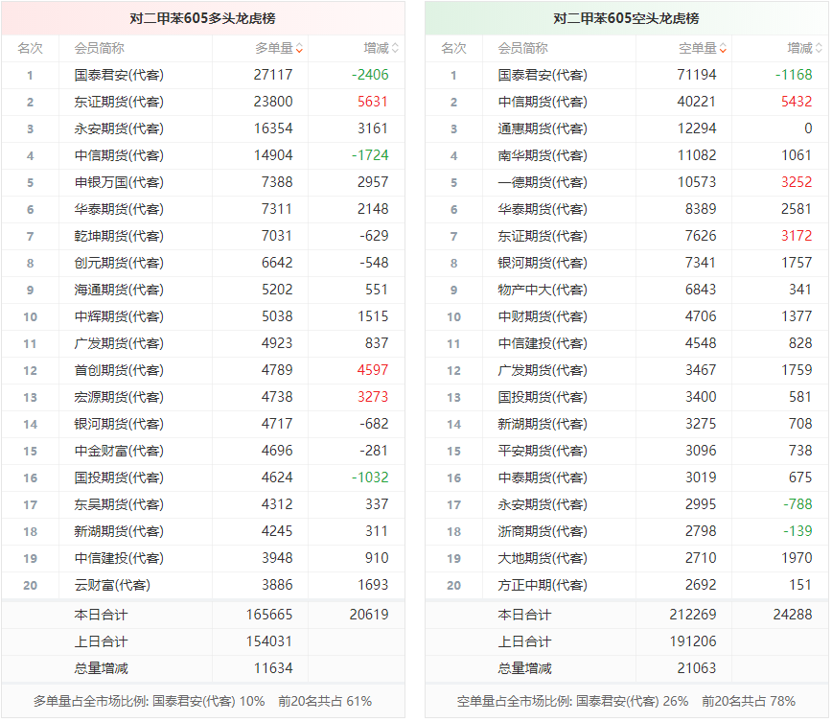Select 前20名共占 61% footer text
This screenshot has height=722, width=832.
point(325,701)
